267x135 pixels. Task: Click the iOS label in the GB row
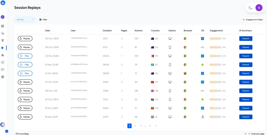tap(202, 91)
